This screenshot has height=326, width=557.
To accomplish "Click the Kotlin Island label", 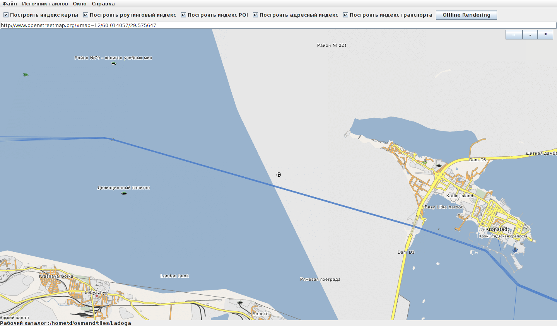I will pos(460,196).
